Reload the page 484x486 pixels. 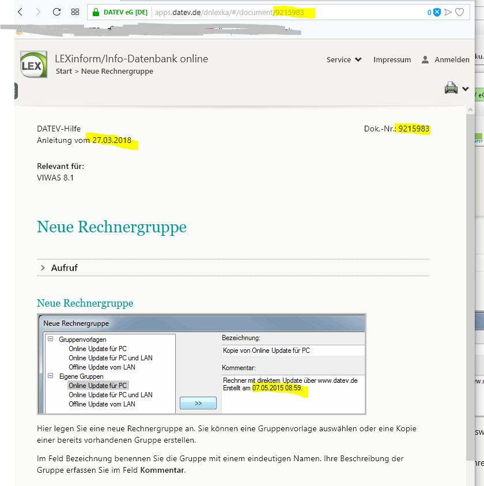pos(56,12)
